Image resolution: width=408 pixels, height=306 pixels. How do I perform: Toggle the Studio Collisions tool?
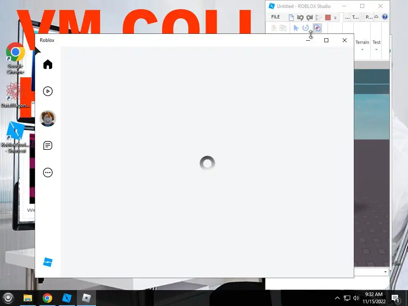click(317, 28)
